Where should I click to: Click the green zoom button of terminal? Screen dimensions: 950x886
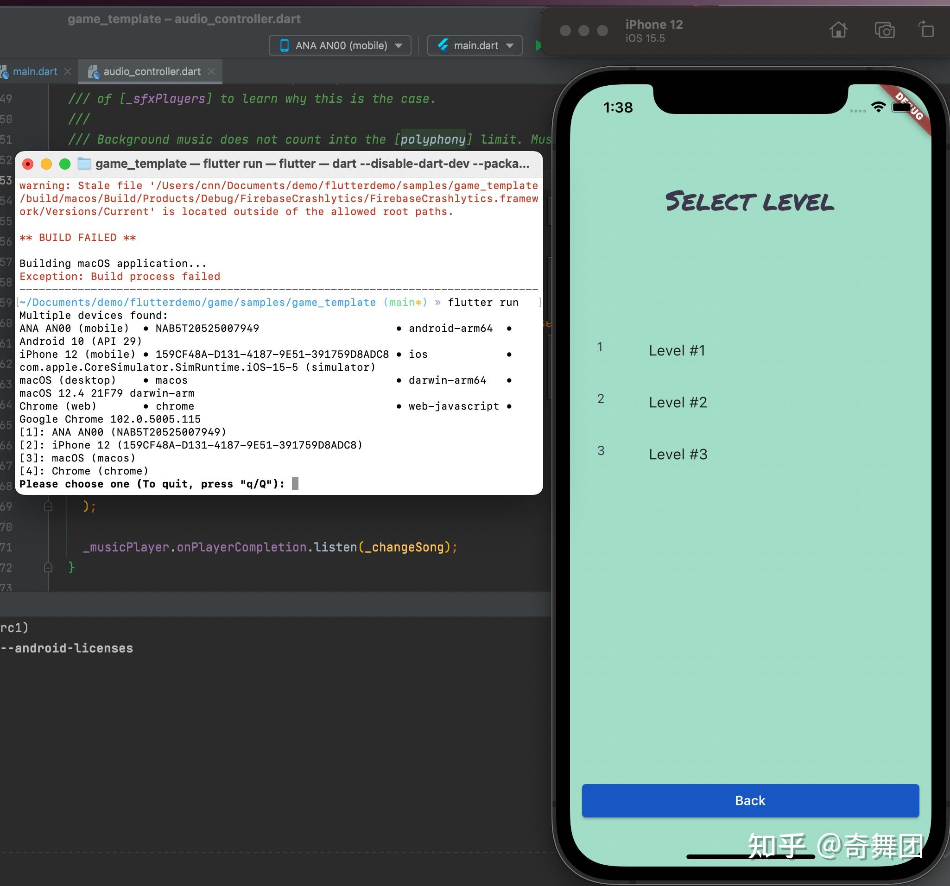(x=65, y=165)
